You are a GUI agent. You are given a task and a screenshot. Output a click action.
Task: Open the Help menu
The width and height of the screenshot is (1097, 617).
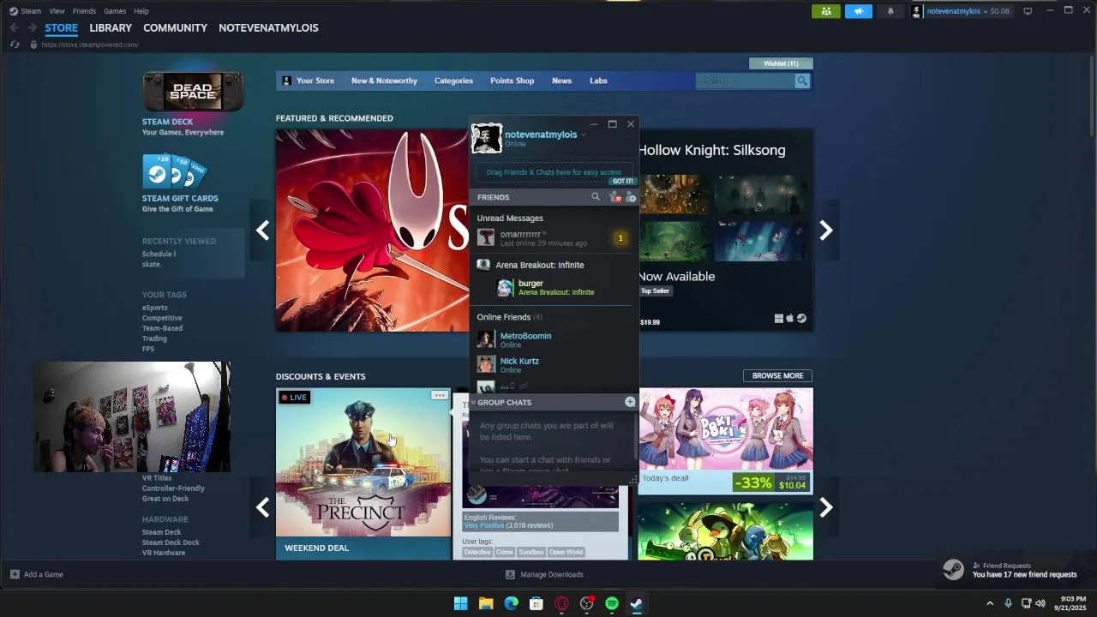[x=141, y=11]
